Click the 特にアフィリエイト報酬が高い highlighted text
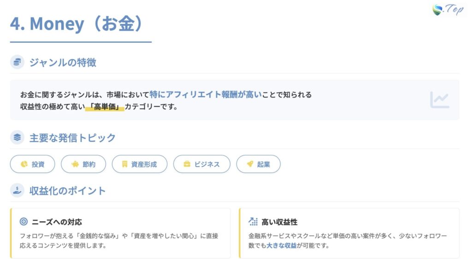 (206, 95)
